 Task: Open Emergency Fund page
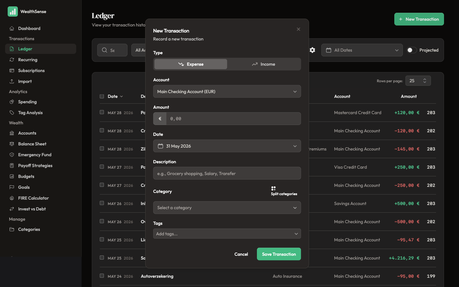40,155
